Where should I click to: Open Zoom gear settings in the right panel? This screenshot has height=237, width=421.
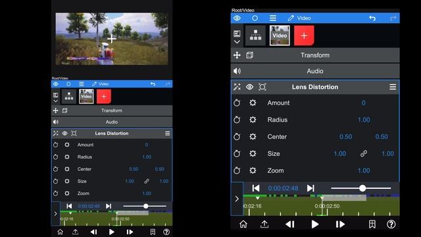[253, 171]
